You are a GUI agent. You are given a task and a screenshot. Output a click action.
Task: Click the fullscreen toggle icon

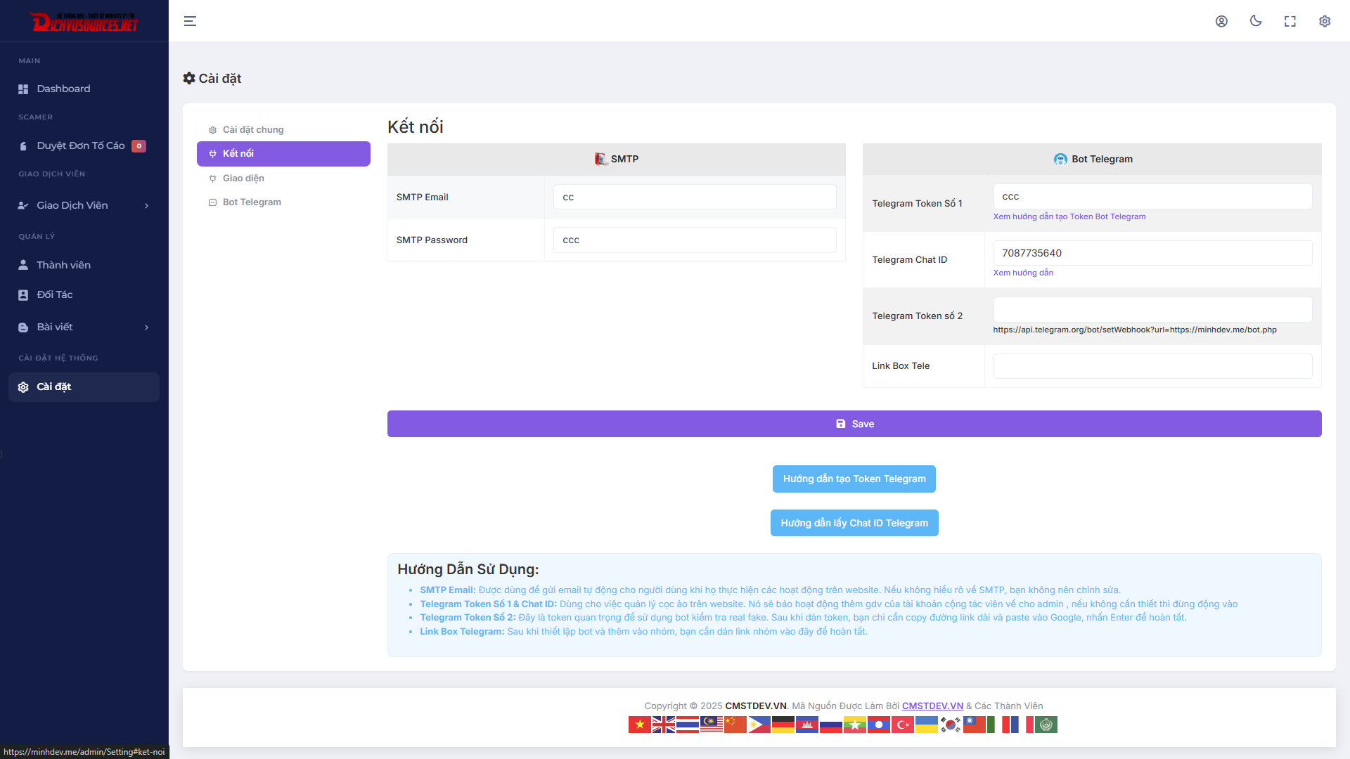pyautogui.click(x=1290, y=21)
